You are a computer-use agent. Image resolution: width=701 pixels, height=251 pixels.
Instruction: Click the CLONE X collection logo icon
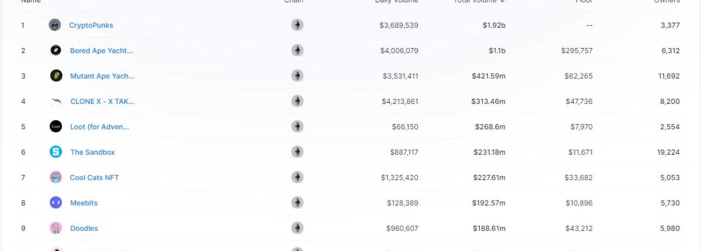56,101
